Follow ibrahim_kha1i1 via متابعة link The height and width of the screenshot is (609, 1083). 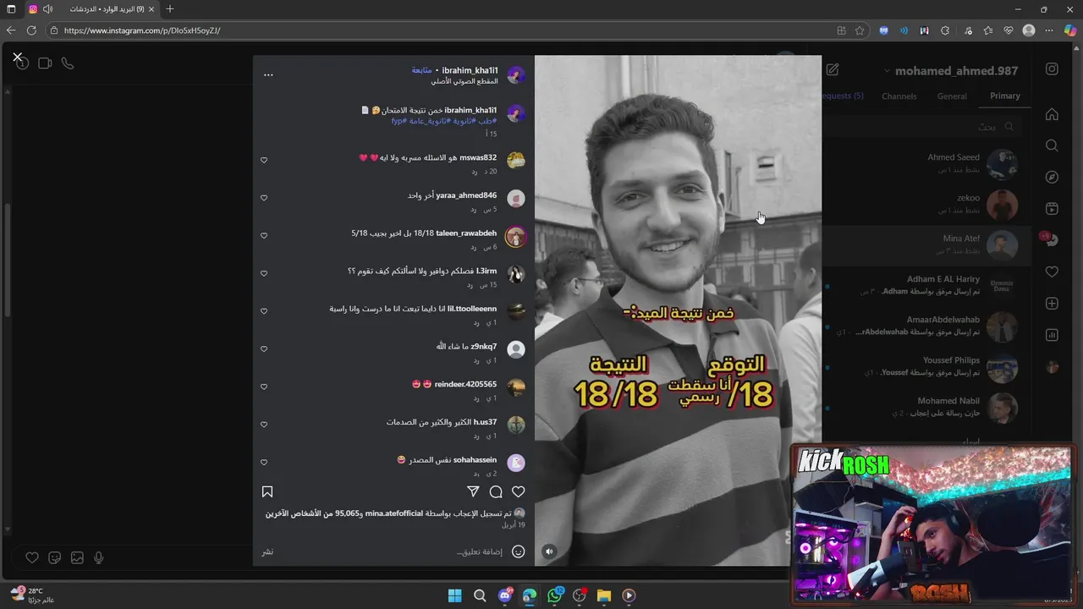[423, 70]
